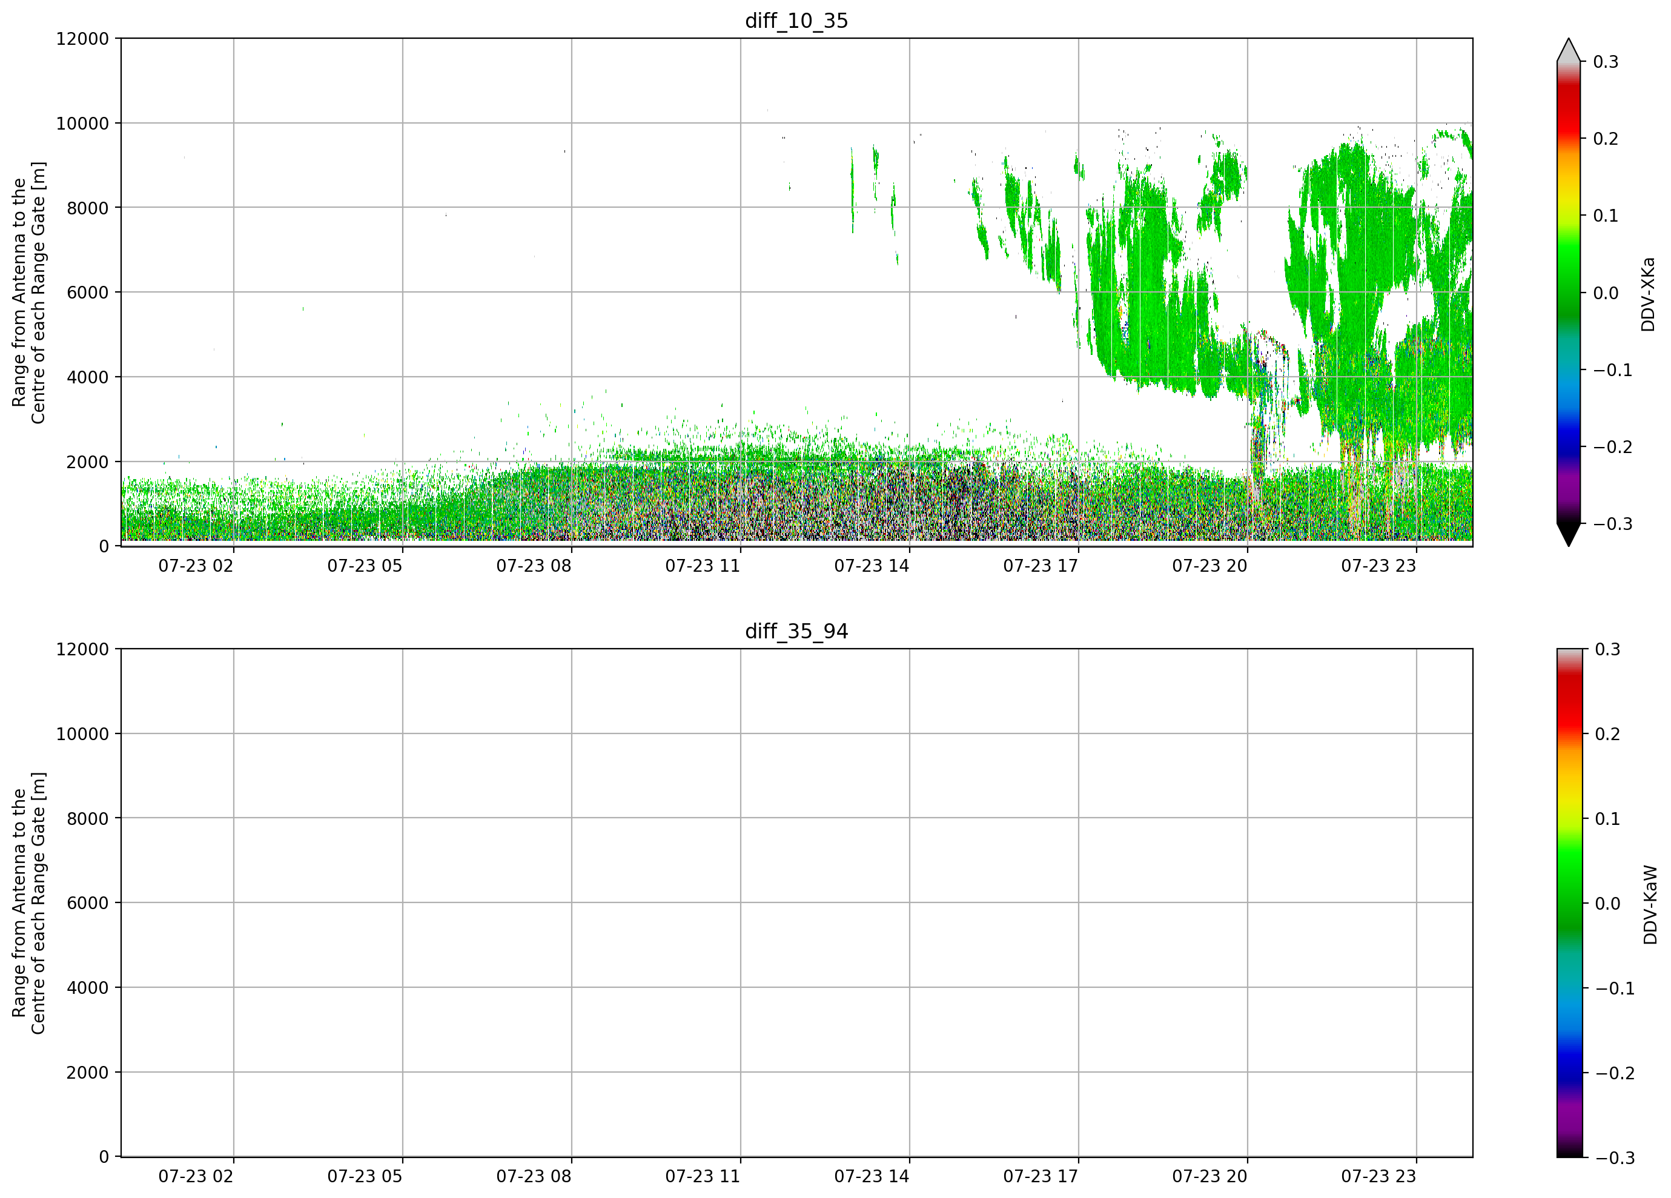This screenshot has width=1671, height=1198.
Task: Click the diff_10_35 plot title
Action: 796,21
